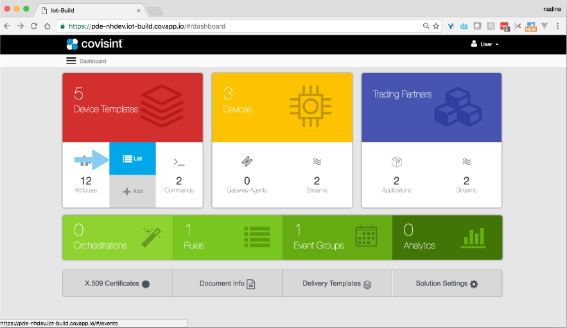Open the User account dropdown
Viewport: 567px width, 328px height.
click(485, 44)
